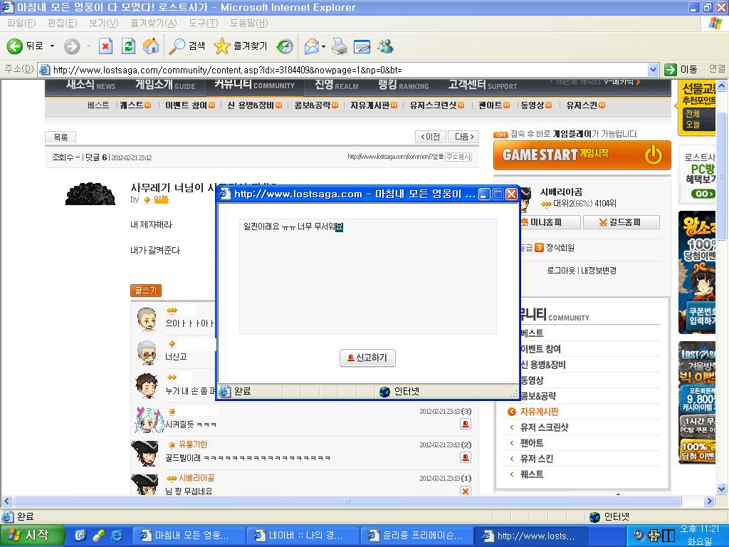Click the Refresh page toolbar icon
Viewport: 729px width, 547px height.
pos(128,46)
